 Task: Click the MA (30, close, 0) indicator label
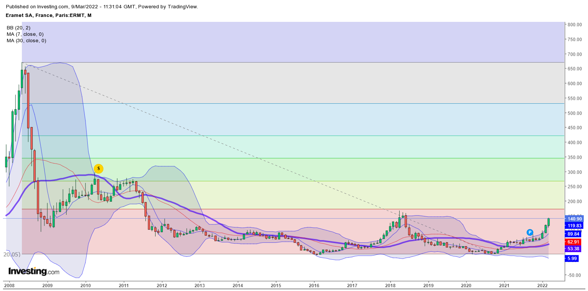(x=26, y=40)
